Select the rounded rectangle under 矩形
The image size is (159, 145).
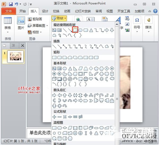[60, 58]
